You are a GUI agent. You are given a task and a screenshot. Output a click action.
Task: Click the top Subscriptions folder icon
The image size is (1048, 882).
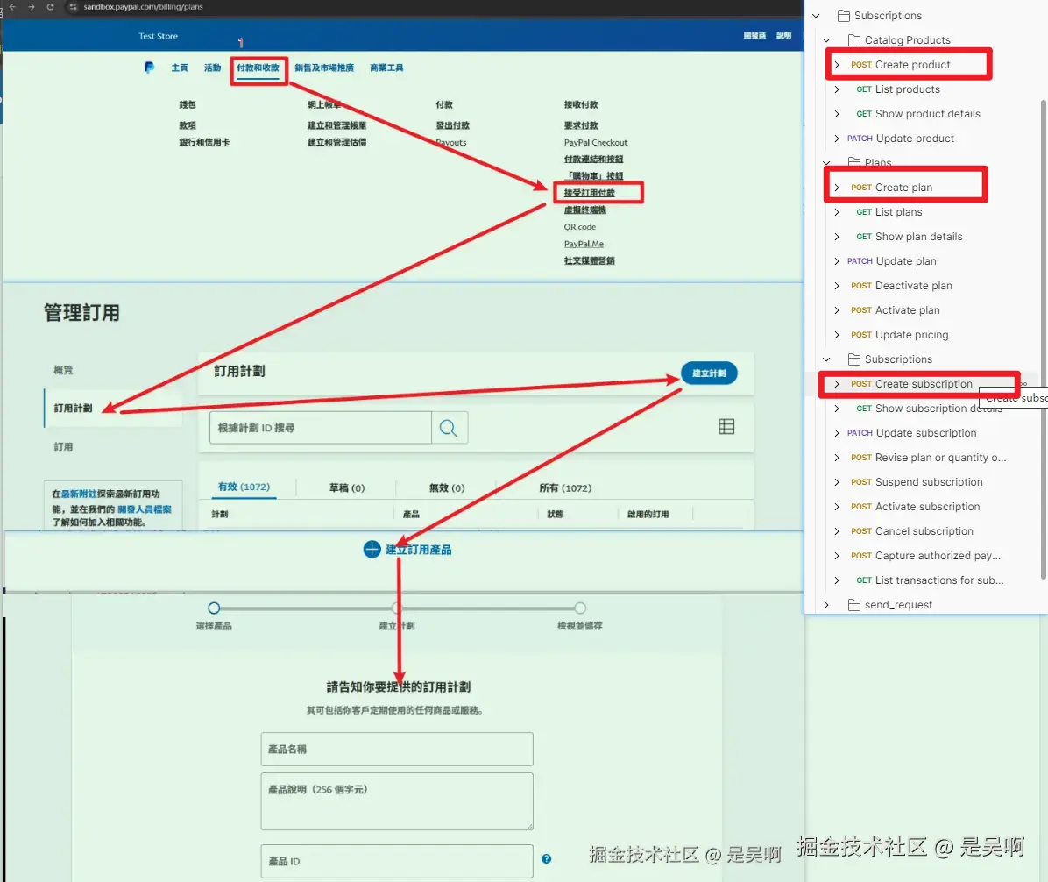(x=844, y=16)
